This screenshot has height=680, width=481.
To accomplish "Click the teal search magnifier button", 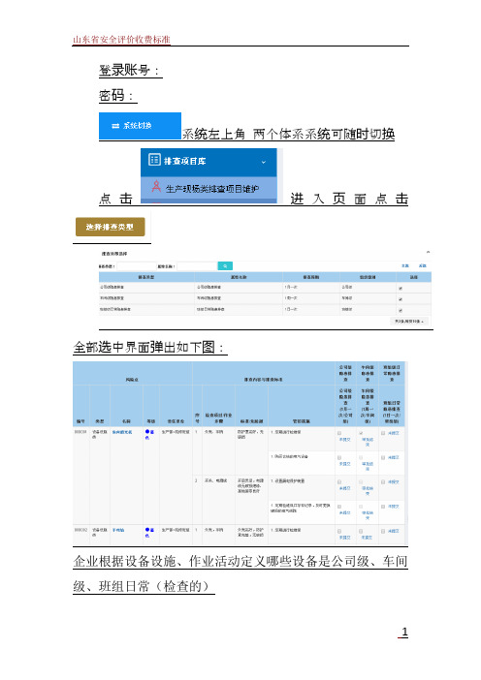I will point(225,265).
